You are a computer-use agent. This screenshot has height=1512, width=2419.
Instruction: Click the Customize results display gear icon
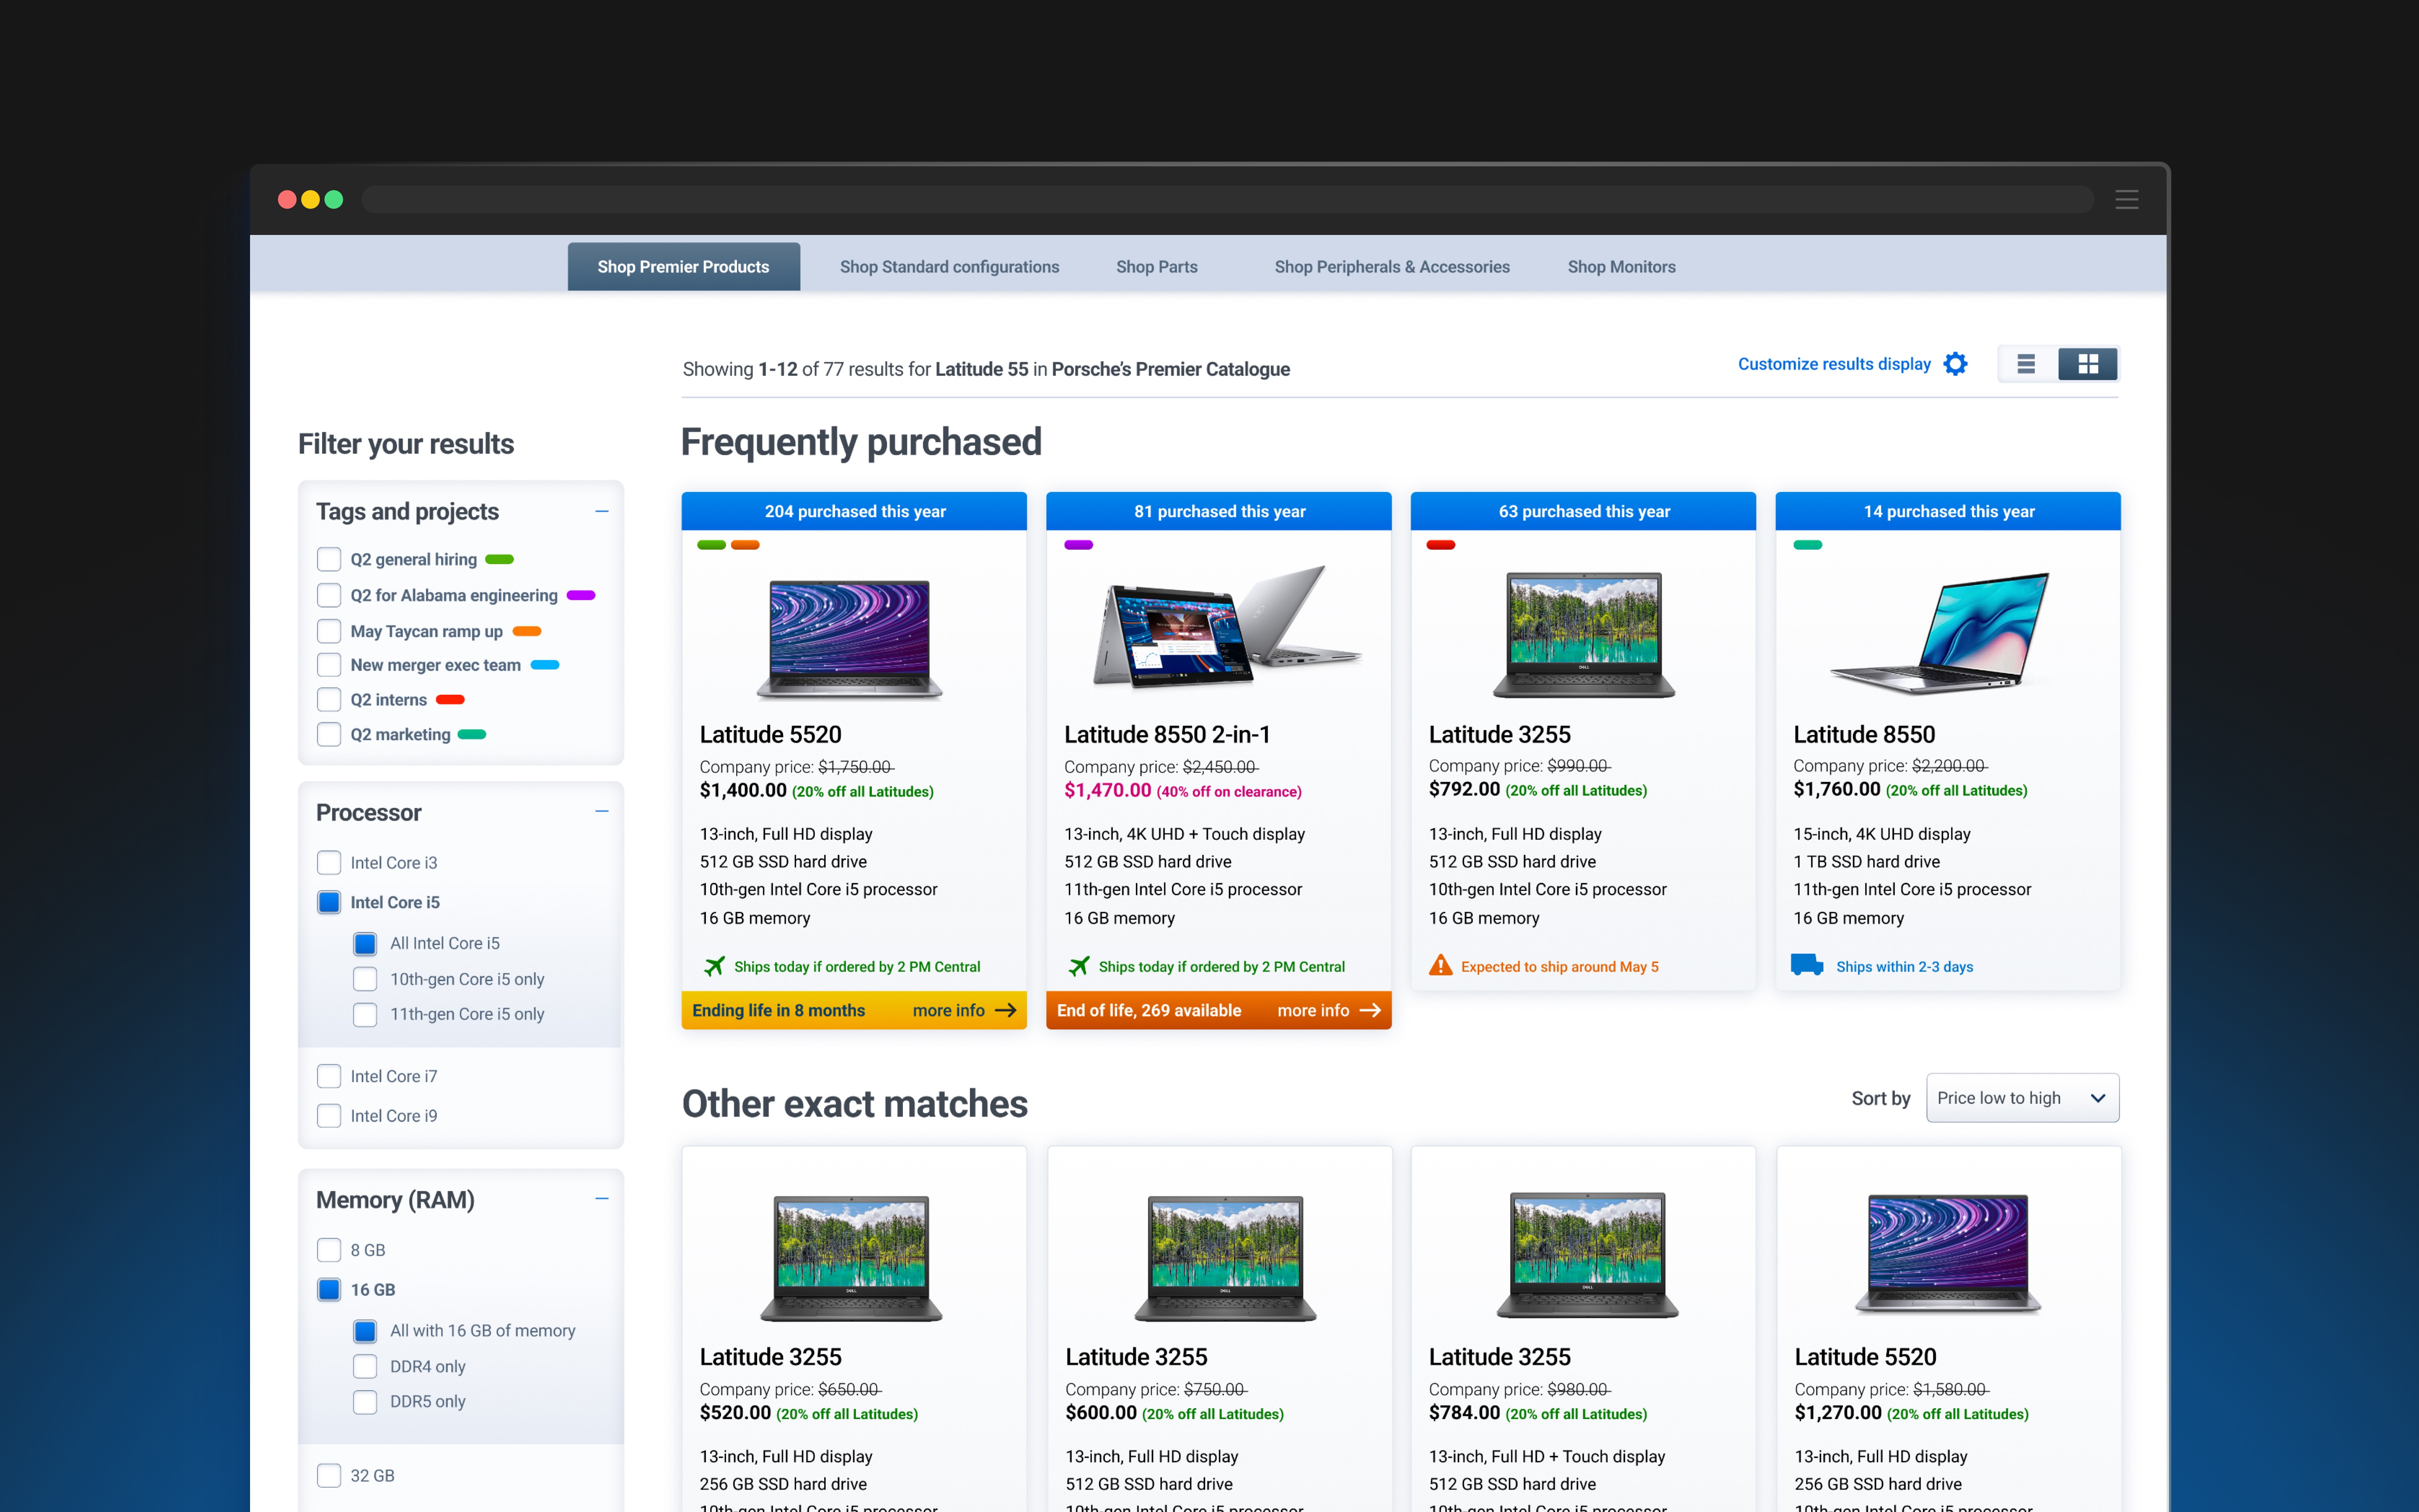click(x=1955, y=364)
